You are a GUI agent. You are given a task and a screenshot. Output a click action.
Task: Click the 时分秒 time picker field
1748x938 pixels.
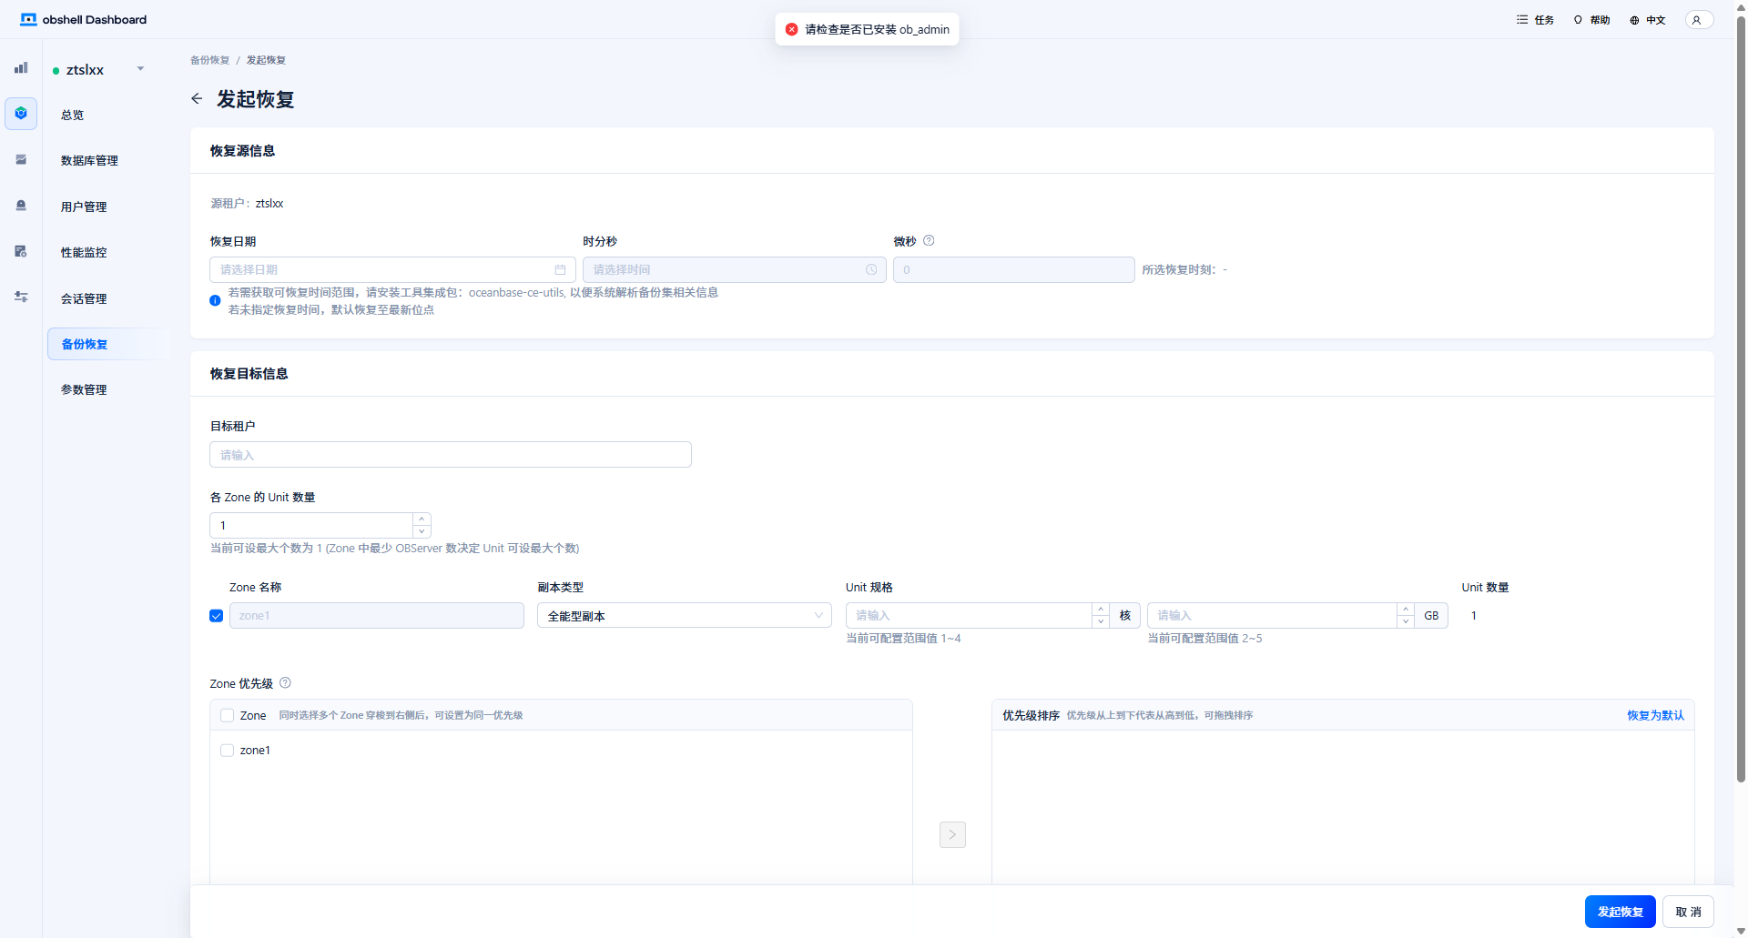735,270
